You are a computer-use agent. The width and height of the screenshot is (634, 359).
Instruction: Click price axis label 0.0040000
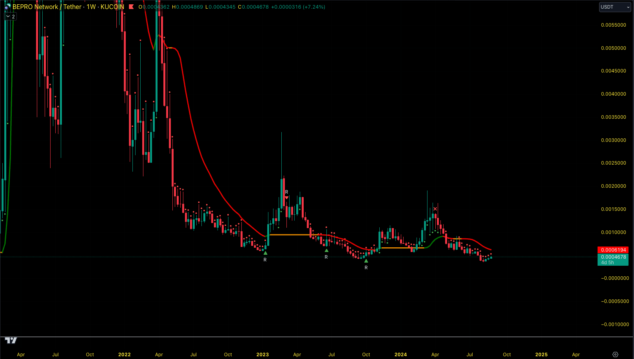[614, 94]
